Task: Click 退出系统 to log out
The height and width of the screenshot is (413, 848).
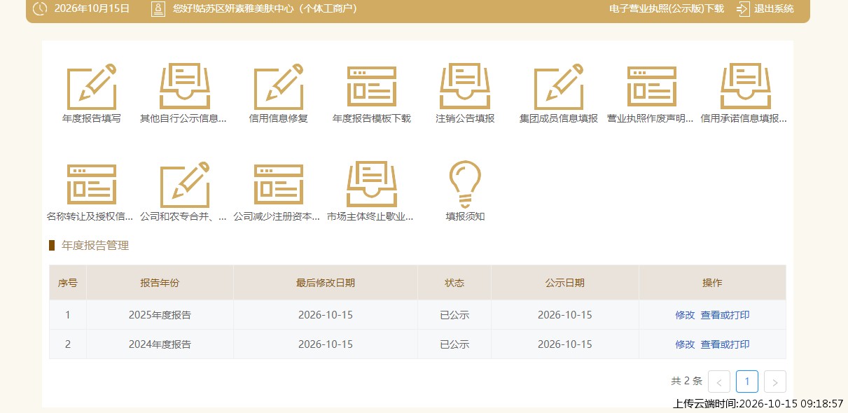Action: click(x=774, y=9)
